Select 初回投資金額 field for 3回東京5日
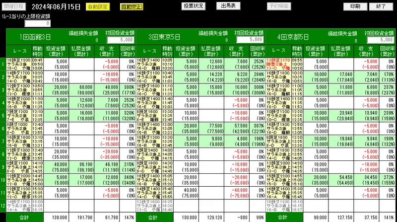The width and height of the screenshot is (397, 222). coord(250,40)
